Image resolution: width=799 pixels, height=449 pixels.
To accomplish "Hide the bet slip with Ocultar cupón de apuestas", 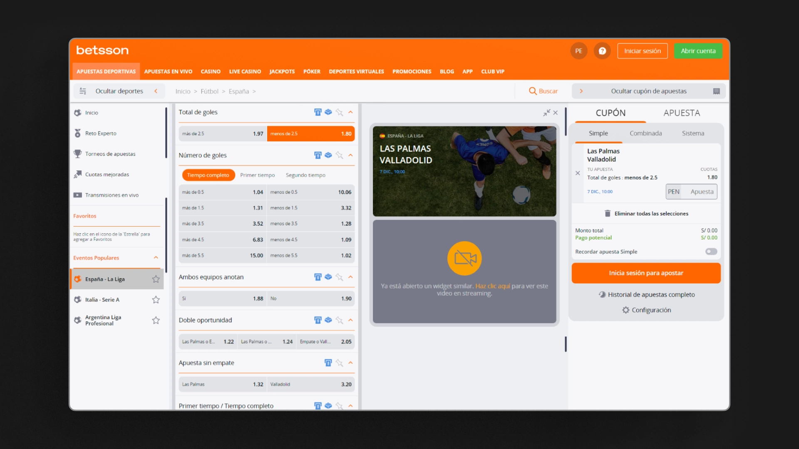I will pyautogui.click(x=649, y=91).
